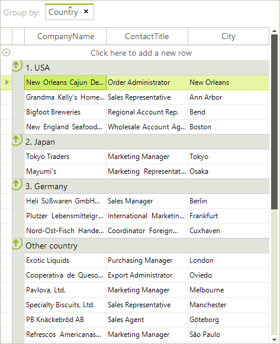Select the Heli Süßwaren GmbH... cell

pos(65,201)
